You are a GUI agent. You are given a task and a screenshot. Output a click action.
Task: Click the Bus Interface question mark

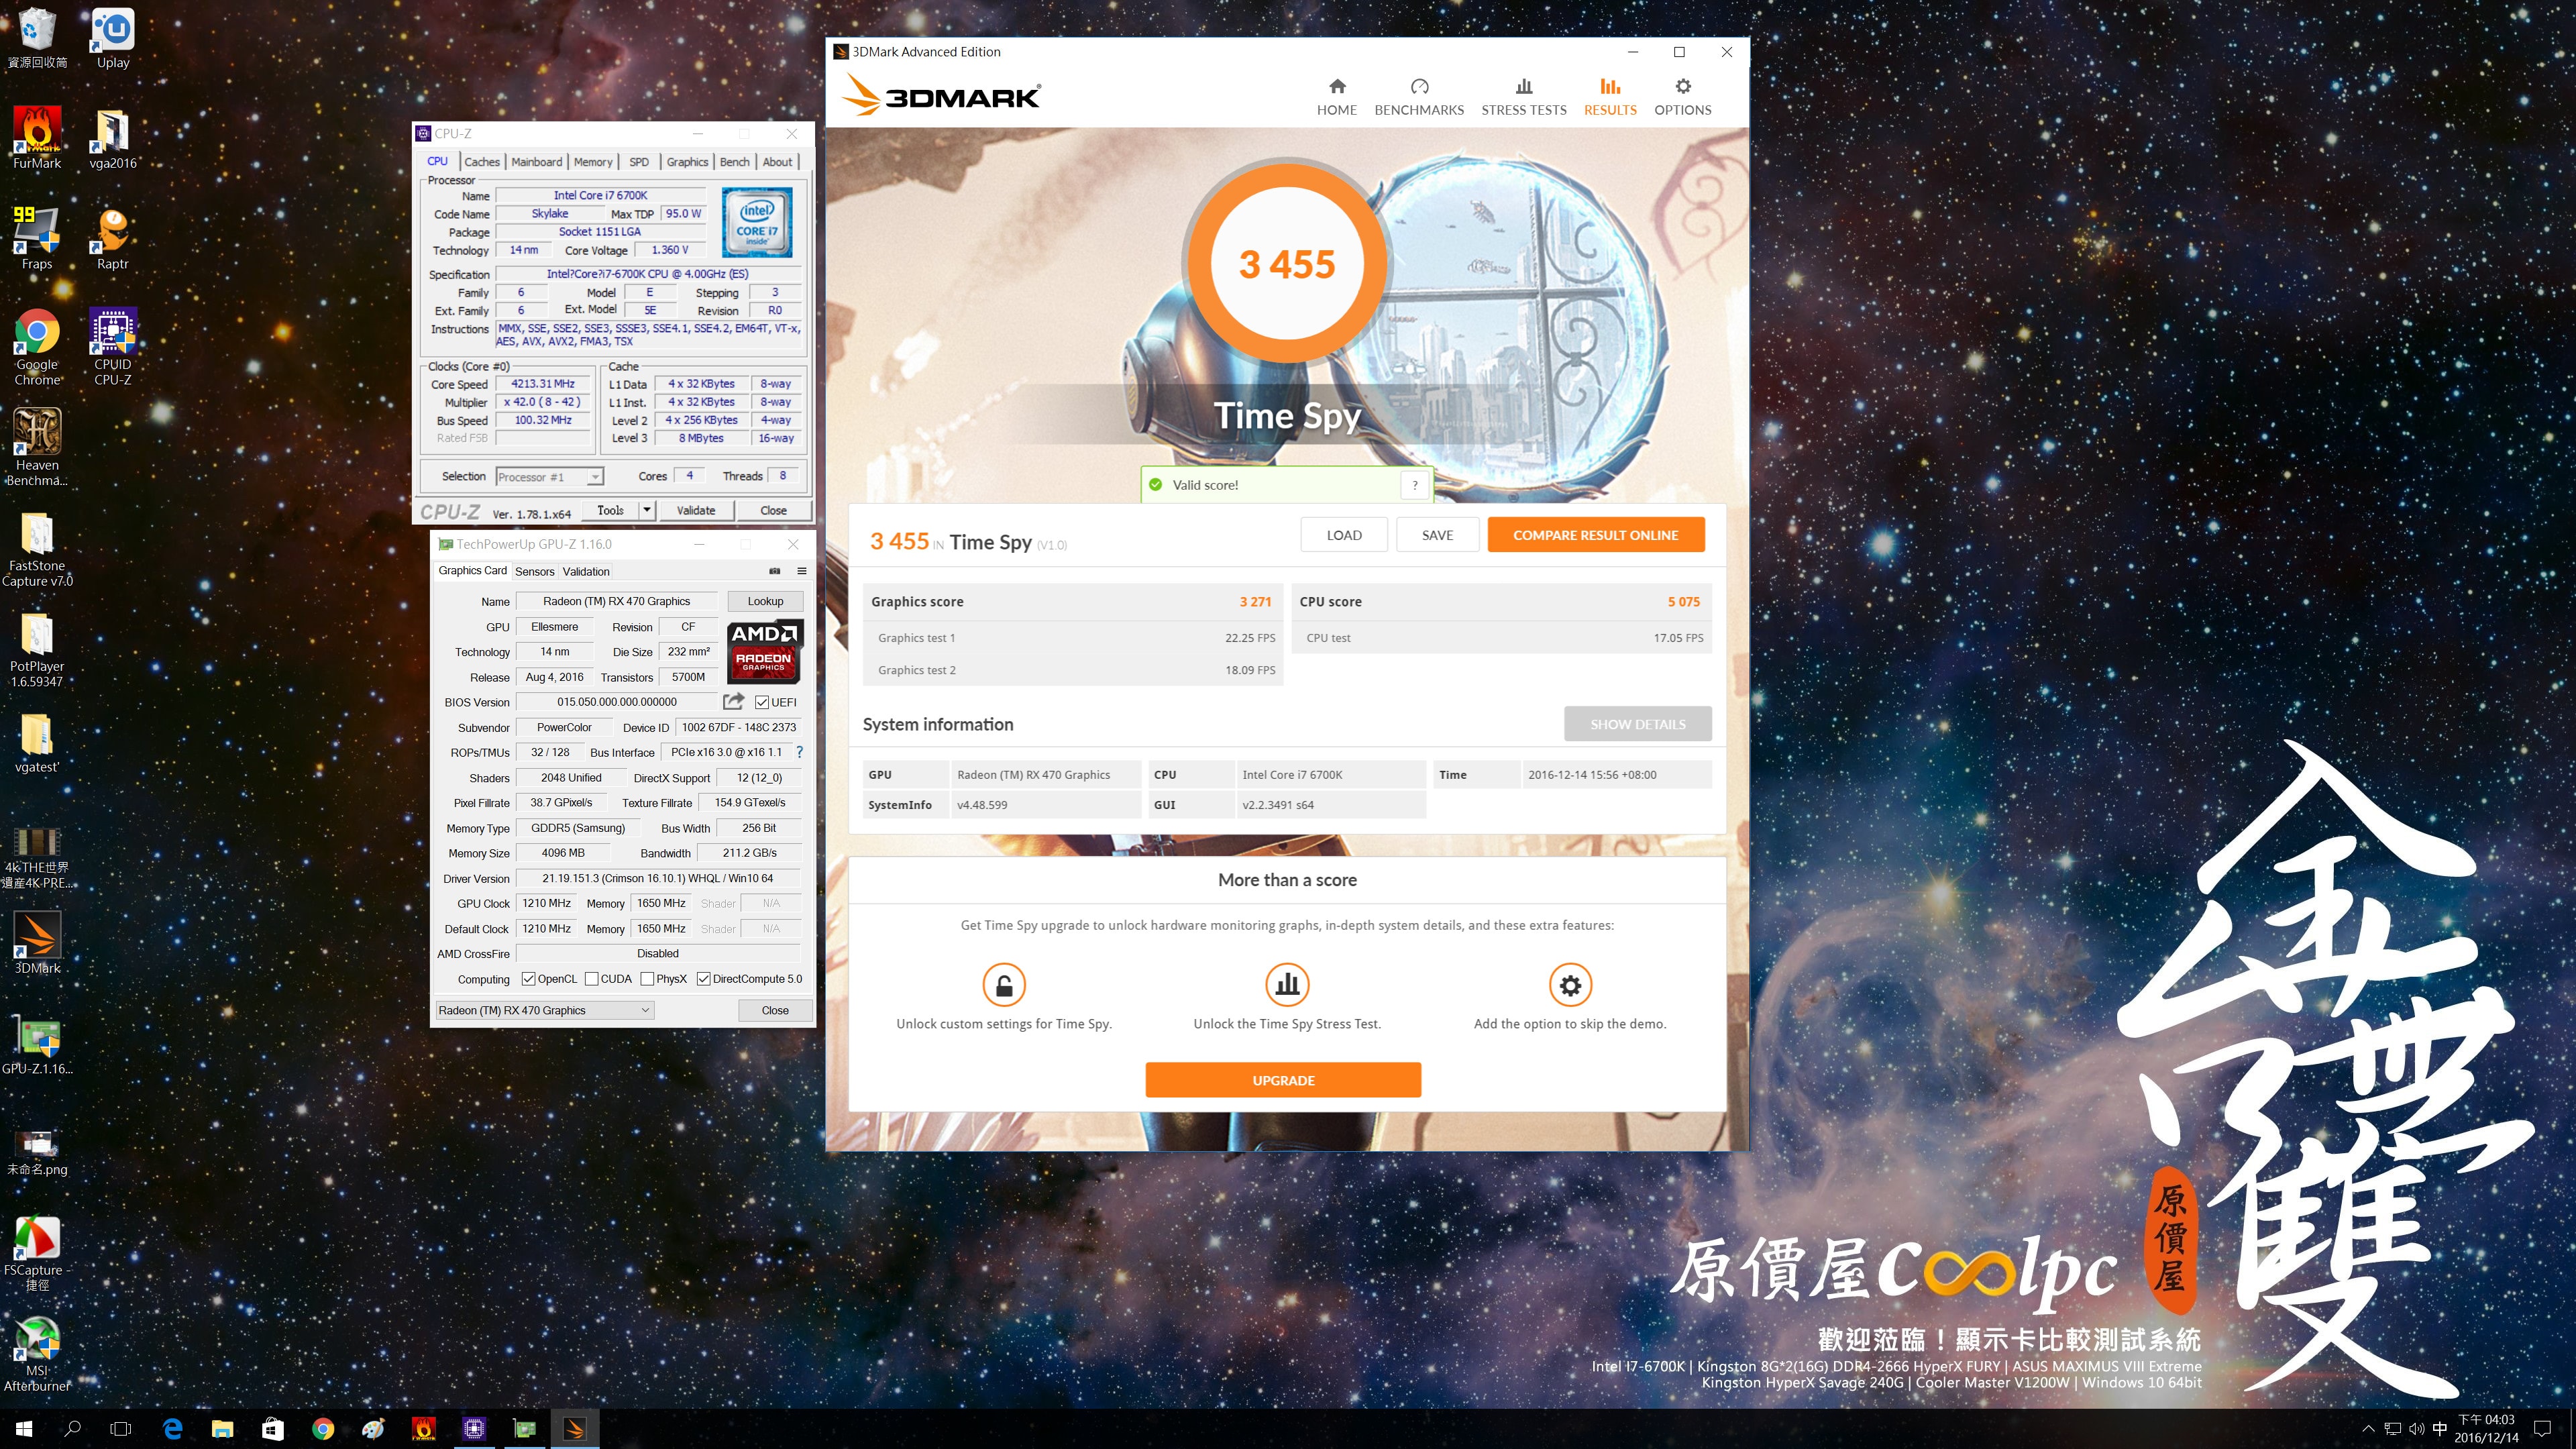pos(799,752)
